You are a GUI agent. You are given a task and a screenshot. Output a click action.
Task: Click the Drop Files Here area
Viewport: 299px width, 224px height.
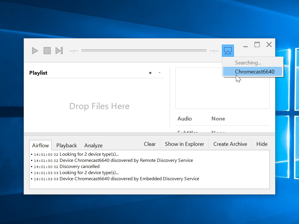pyautogui.click(x=99, y=106)
